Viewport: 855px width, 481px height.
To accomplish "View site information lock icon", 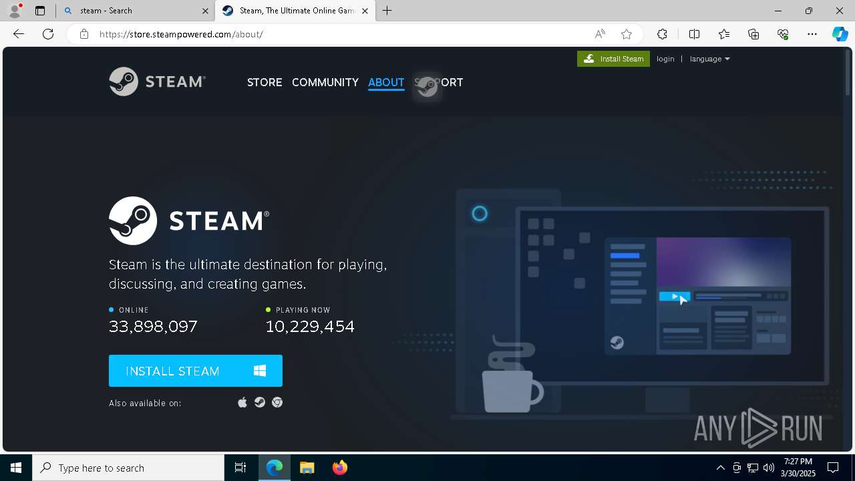I will [x=84, y=34].
